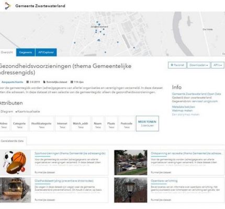Switch to Kaartvisualisatie view
This screenshot has width=225, height=209.
(x=28, y=111)
